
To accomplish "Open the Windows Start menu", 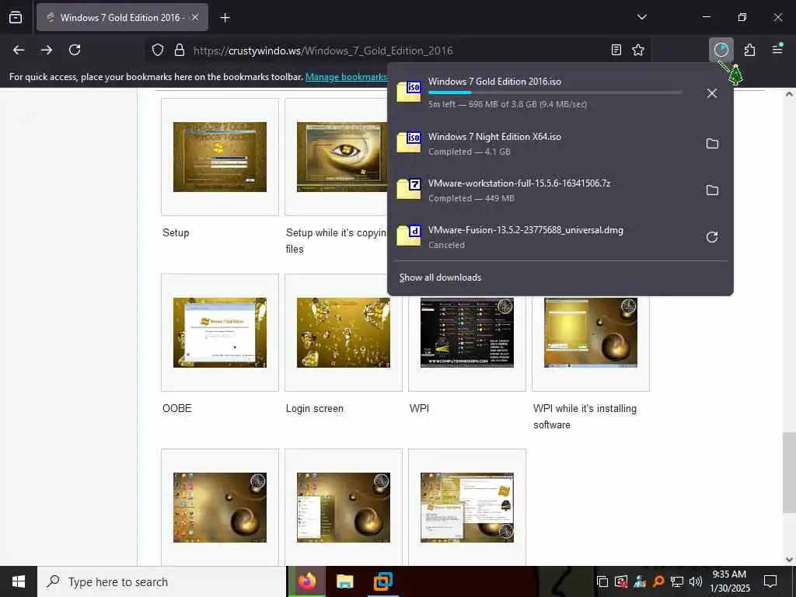I will click(19, 581).
